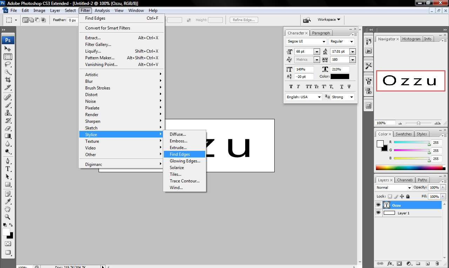Viewport: 449px width, 268px height.
Task: Switch to the Swatches tab
Action: pyautogui.click(x=404, y=134)
